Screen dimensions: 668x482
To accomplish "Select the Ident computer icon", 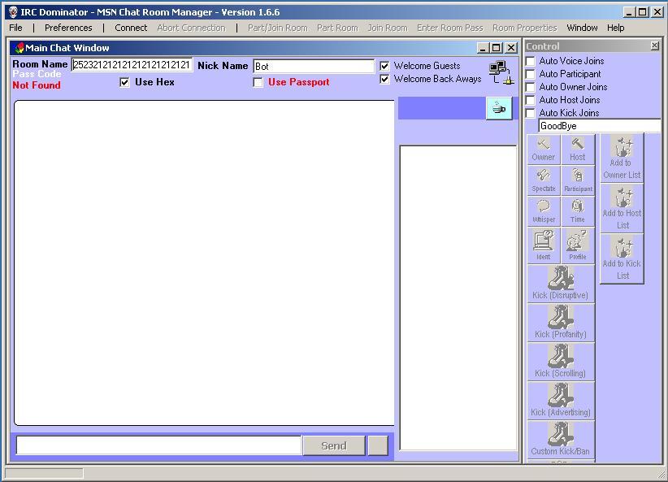I will [543, 242].
